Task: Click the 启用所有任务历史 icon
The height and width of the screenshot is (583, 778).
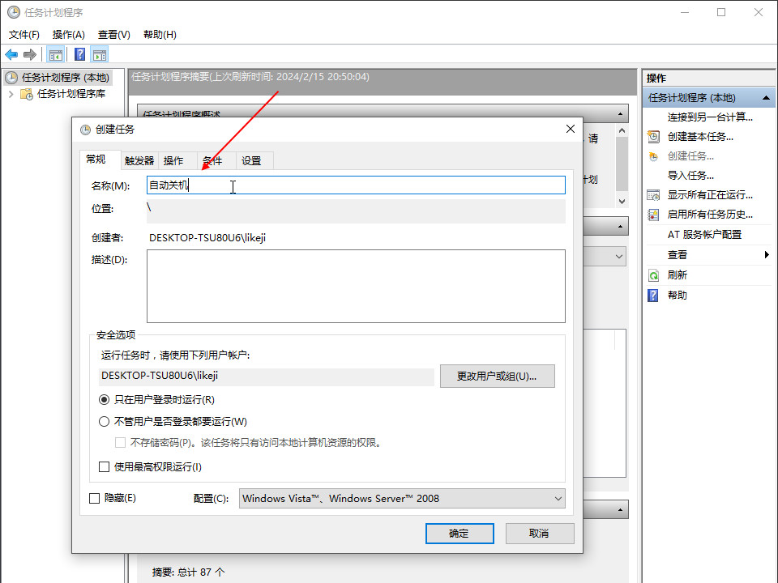Action: 653,215
